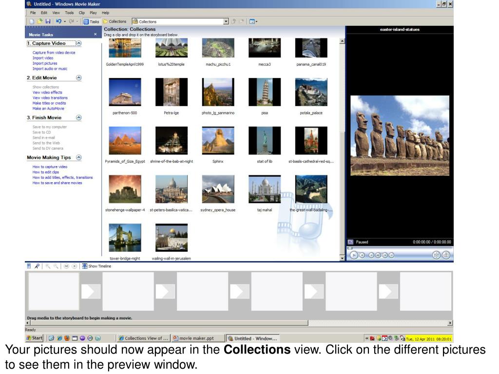Image resolution: width=499 pixels, height=374 pixels.
Task: Click the New Project icon
Action: (32, 21)
